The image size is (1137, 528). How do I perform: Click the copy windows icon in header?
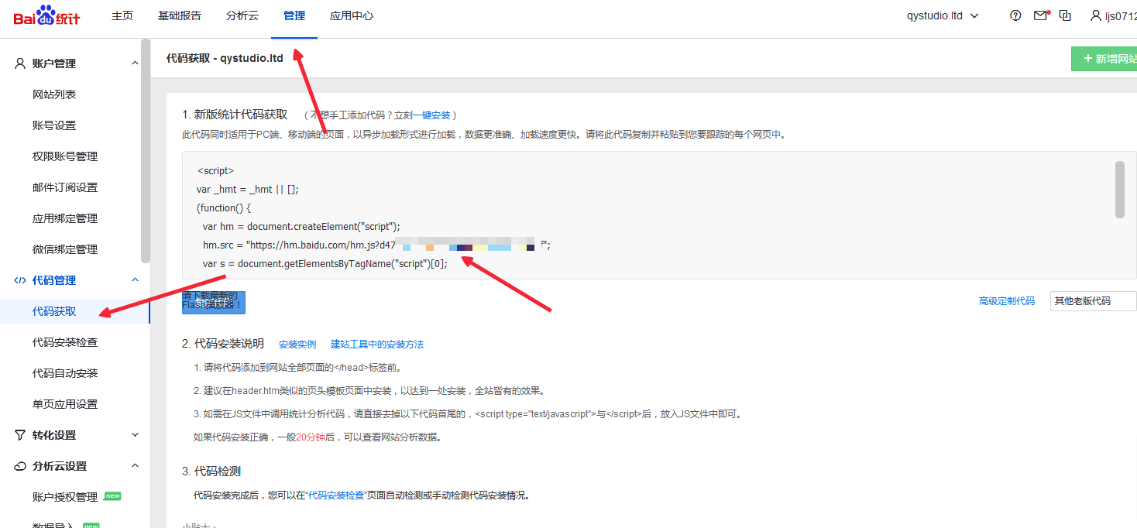click(x=1066, y=15)
